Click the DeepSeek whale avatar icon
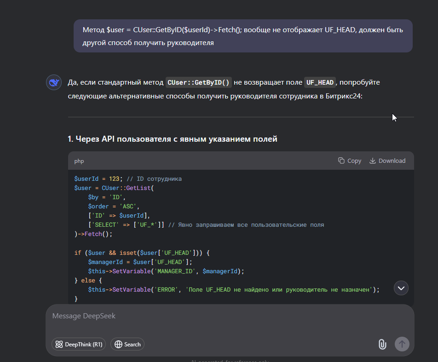The width and height of the screenshot is (438, 362). [54, 83]
